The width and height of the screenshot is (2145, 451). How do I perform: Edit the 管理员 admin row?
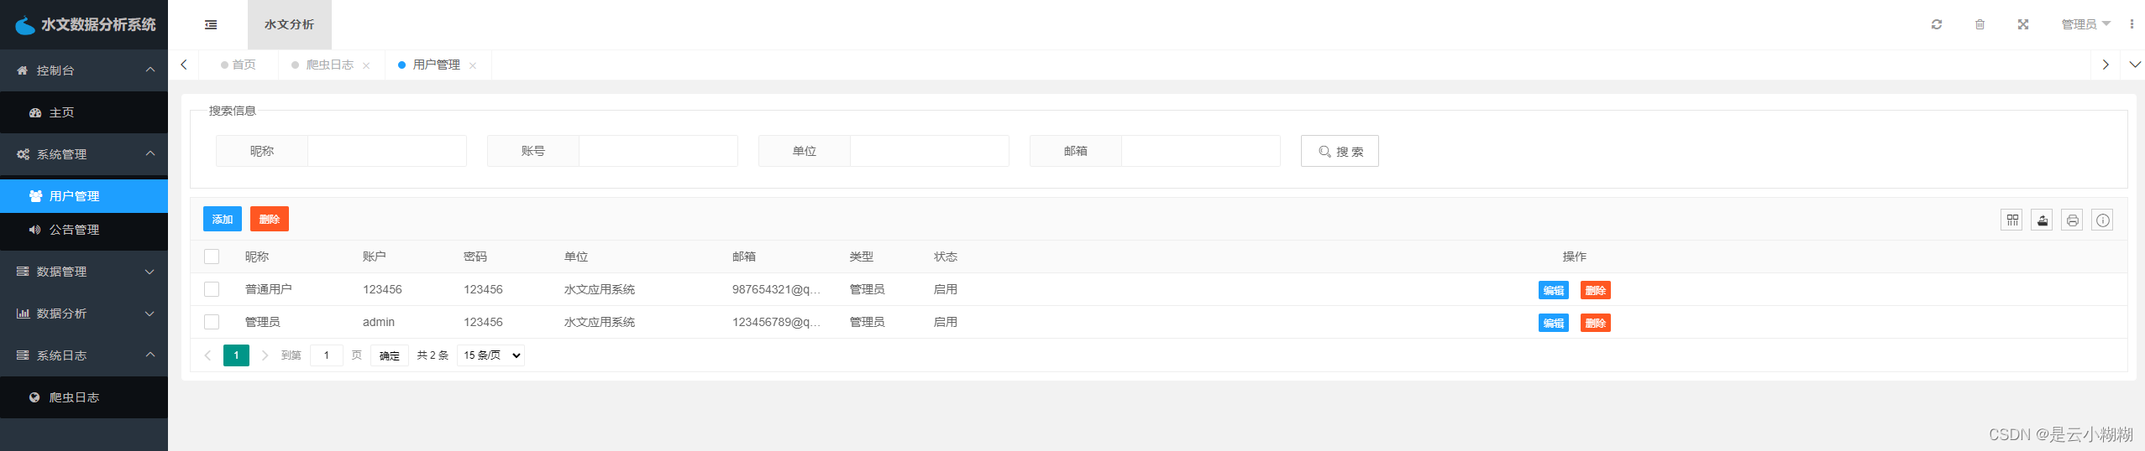coord(1554,323)
